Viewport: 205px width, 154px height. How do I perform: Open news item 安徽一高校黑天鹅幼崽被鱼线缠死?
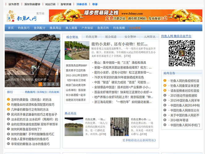[123, 67]
